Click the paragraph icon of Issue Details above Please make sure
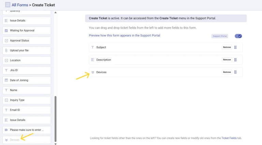Viewport: 262px width, 145px height. tap(6, 120)
